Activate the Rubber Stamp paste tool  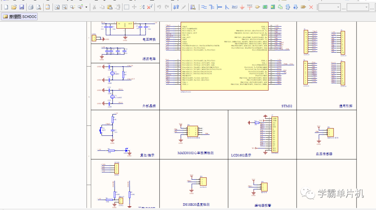pyautogui.click(x=117, y=7)
